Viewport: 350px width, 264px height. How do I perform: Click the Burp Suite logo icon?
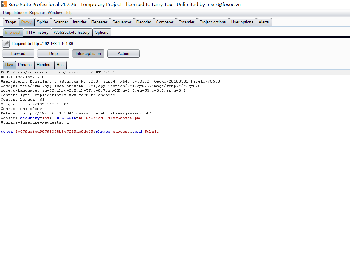(x=4, y=4)
